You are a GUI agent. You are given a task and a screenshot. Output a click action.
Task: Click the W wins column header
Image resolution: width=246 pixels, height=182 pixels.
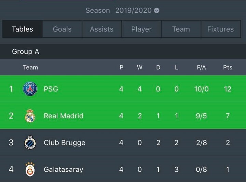click(140, 68)
